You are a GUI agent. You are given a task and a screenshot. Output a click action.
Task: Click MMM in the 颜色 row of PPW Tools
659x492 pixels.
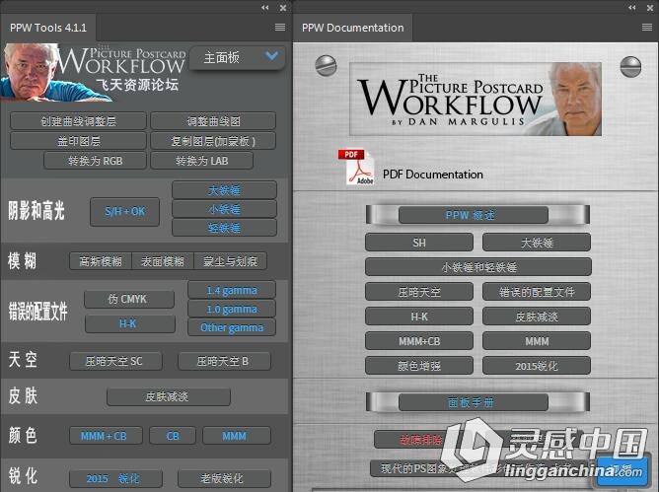coord(237,436)
